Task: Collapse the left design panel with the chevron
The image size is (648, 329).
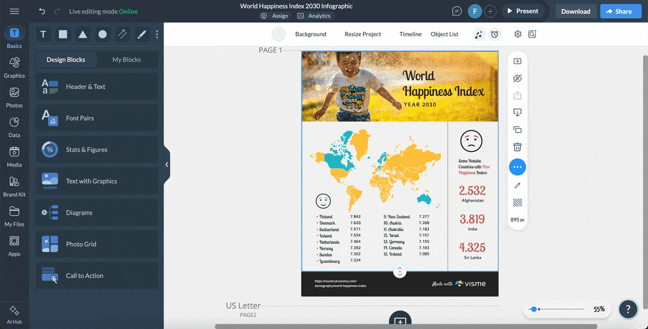Action: 167,164
